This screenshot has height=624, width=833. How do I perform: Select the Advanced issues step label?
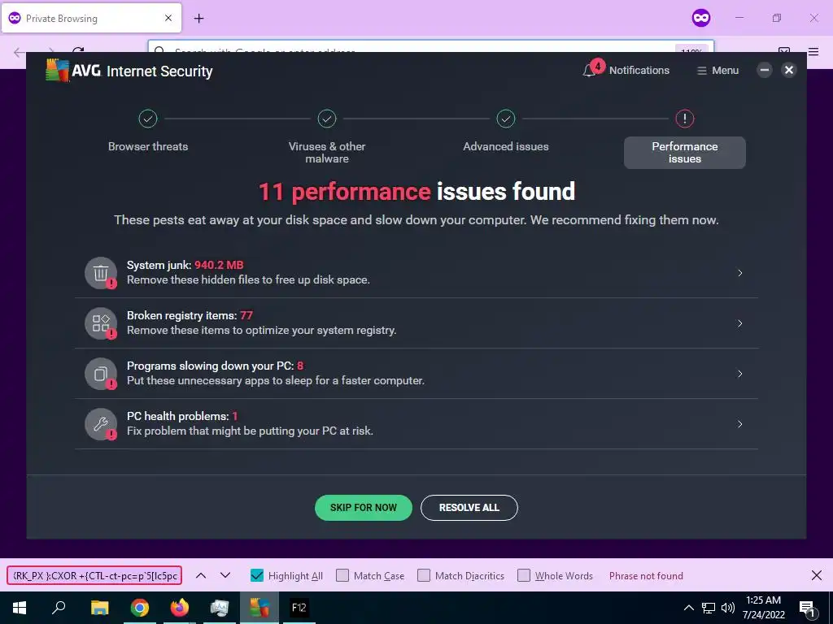[x=506, y=146]
